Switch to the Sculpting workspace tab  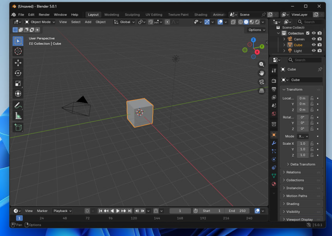[x=132, y=15]
